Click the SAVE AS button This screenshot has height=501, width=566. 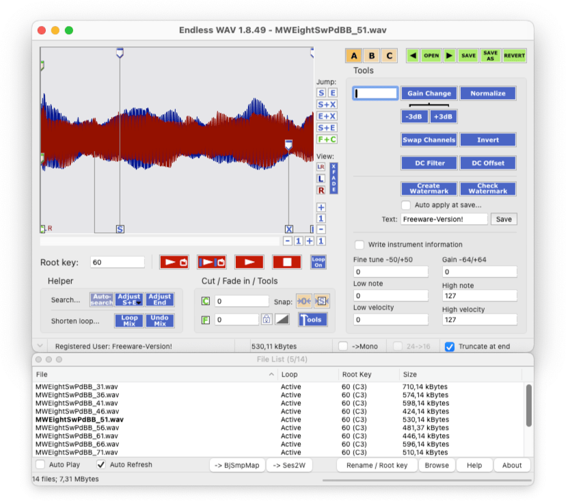tap(491, 55)
